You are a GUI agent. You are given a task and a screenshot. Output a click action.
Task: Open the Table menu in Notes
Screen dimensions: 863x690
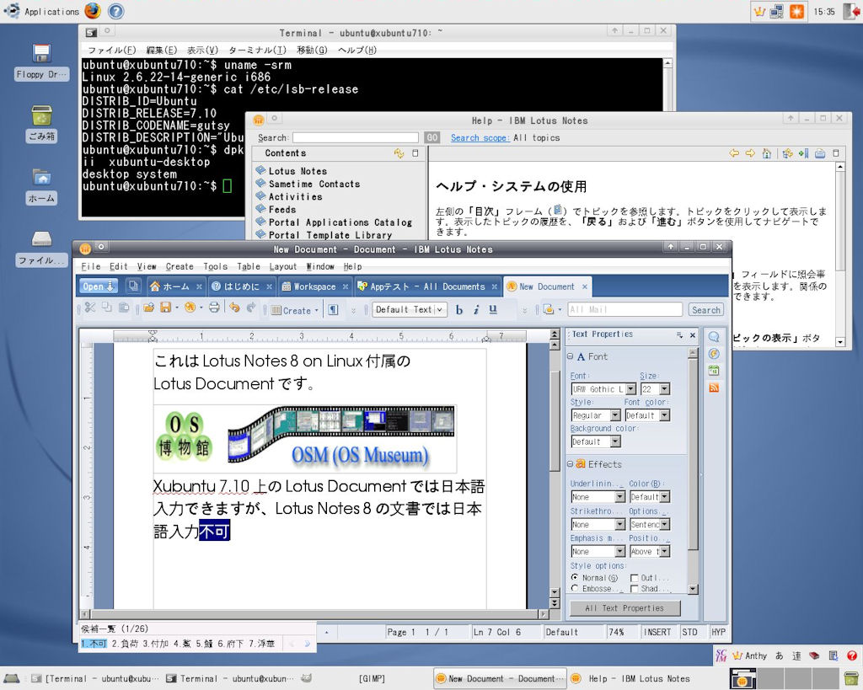[249, 266]
